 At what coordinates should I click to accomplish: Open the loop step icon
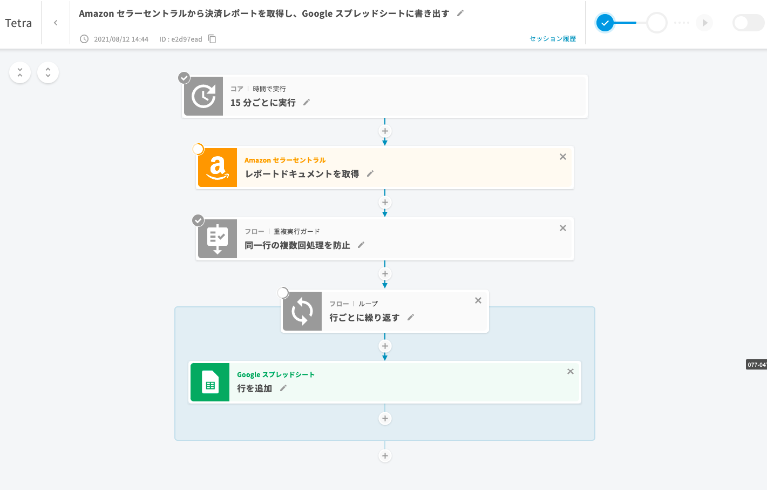click(302, 311)
